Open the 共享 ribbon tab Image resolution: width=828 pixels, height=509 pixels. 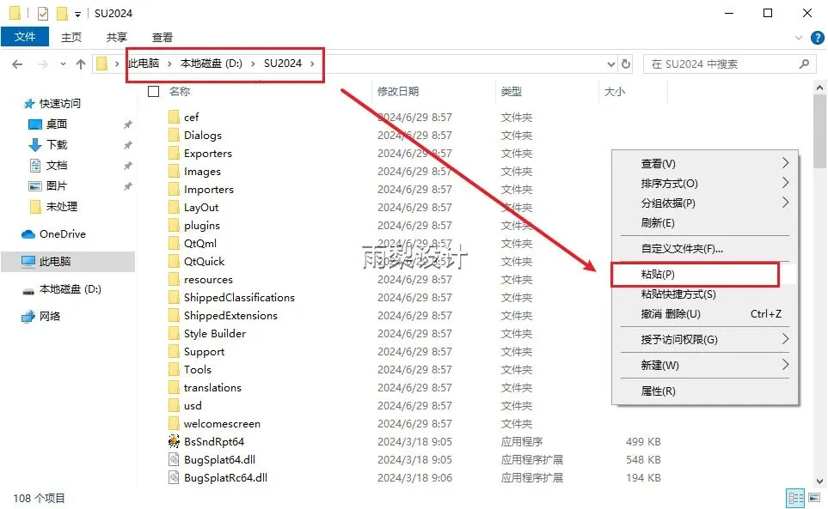pos(117,38)
